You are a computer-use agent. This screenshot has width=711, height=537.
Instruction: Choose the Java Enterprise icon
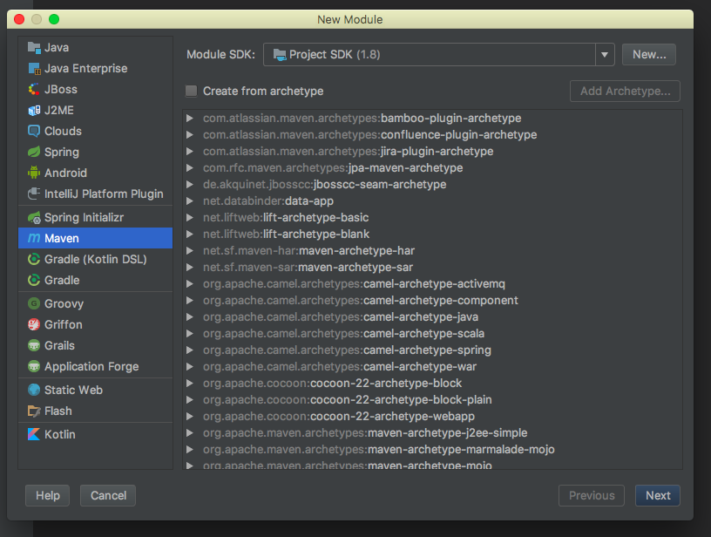pos(34,69)
